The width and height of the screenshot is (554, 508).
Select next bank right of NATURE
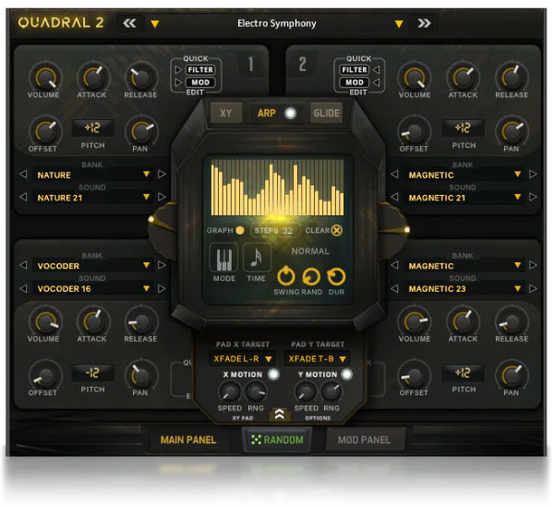162,174
